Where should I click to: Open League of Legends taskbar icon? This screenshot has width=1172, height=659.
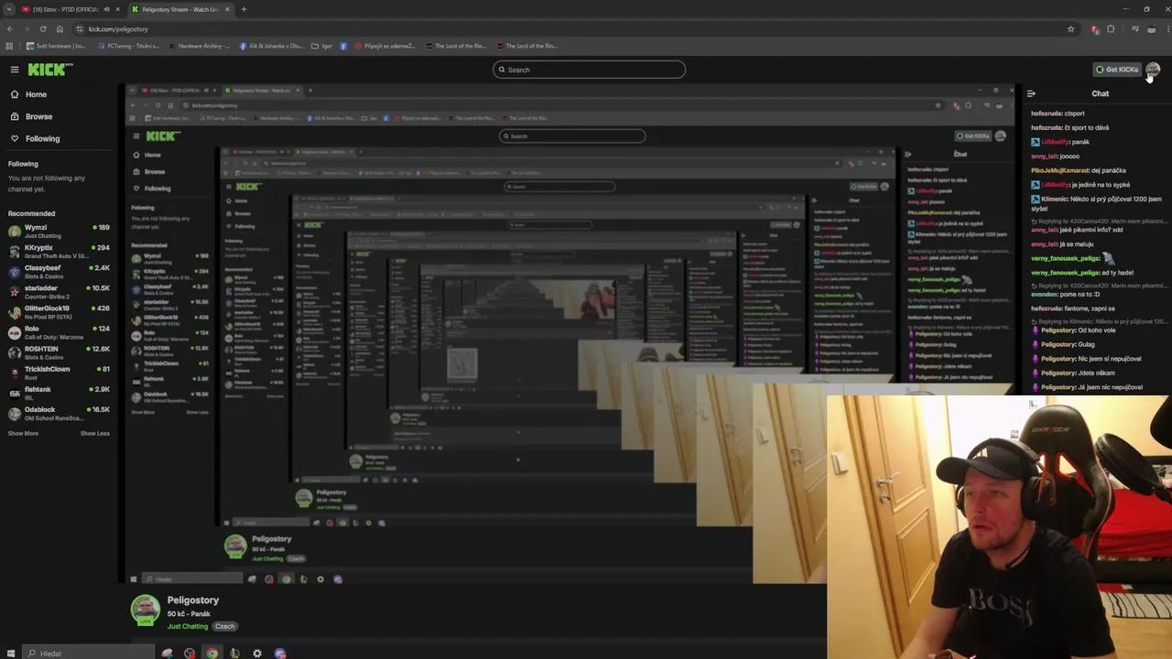point(234,653)
